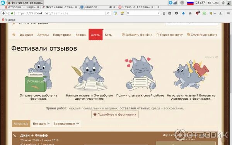
Task: Open the blue downloads arrow
Action: point(183,13)
